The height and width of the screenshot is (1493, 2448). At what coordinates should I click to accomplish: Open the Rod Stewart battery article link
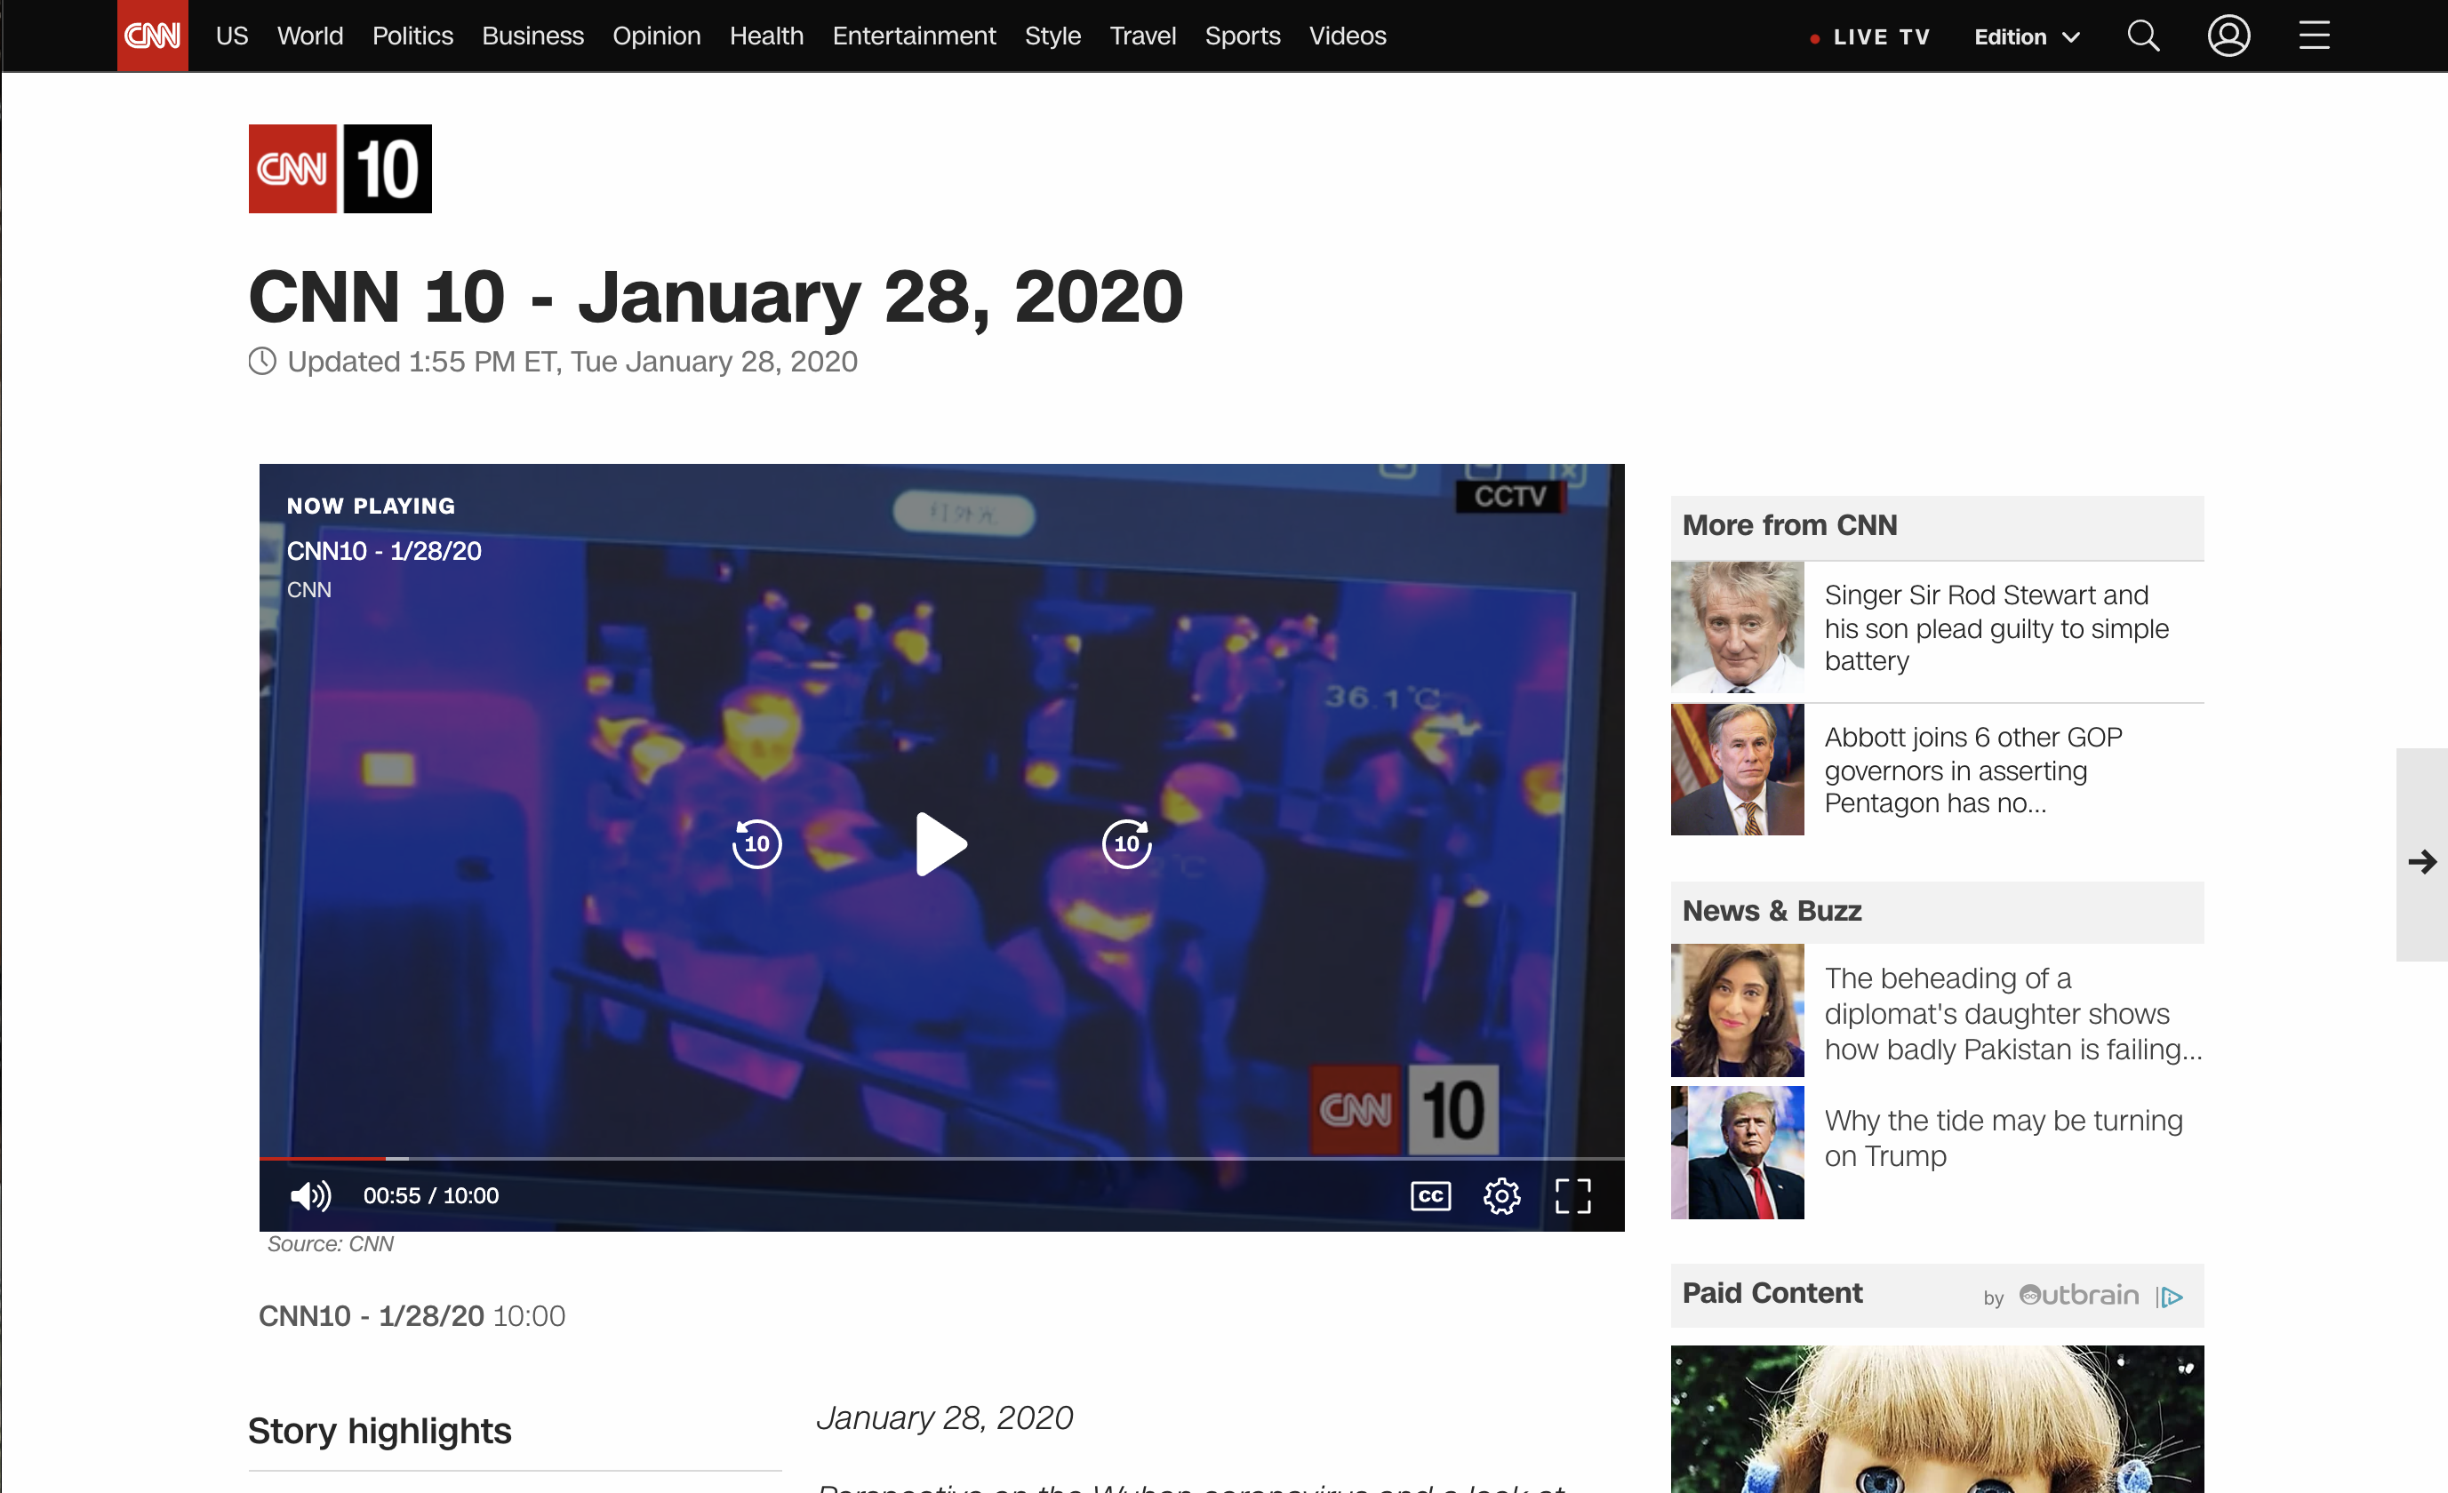[1995, 627]
